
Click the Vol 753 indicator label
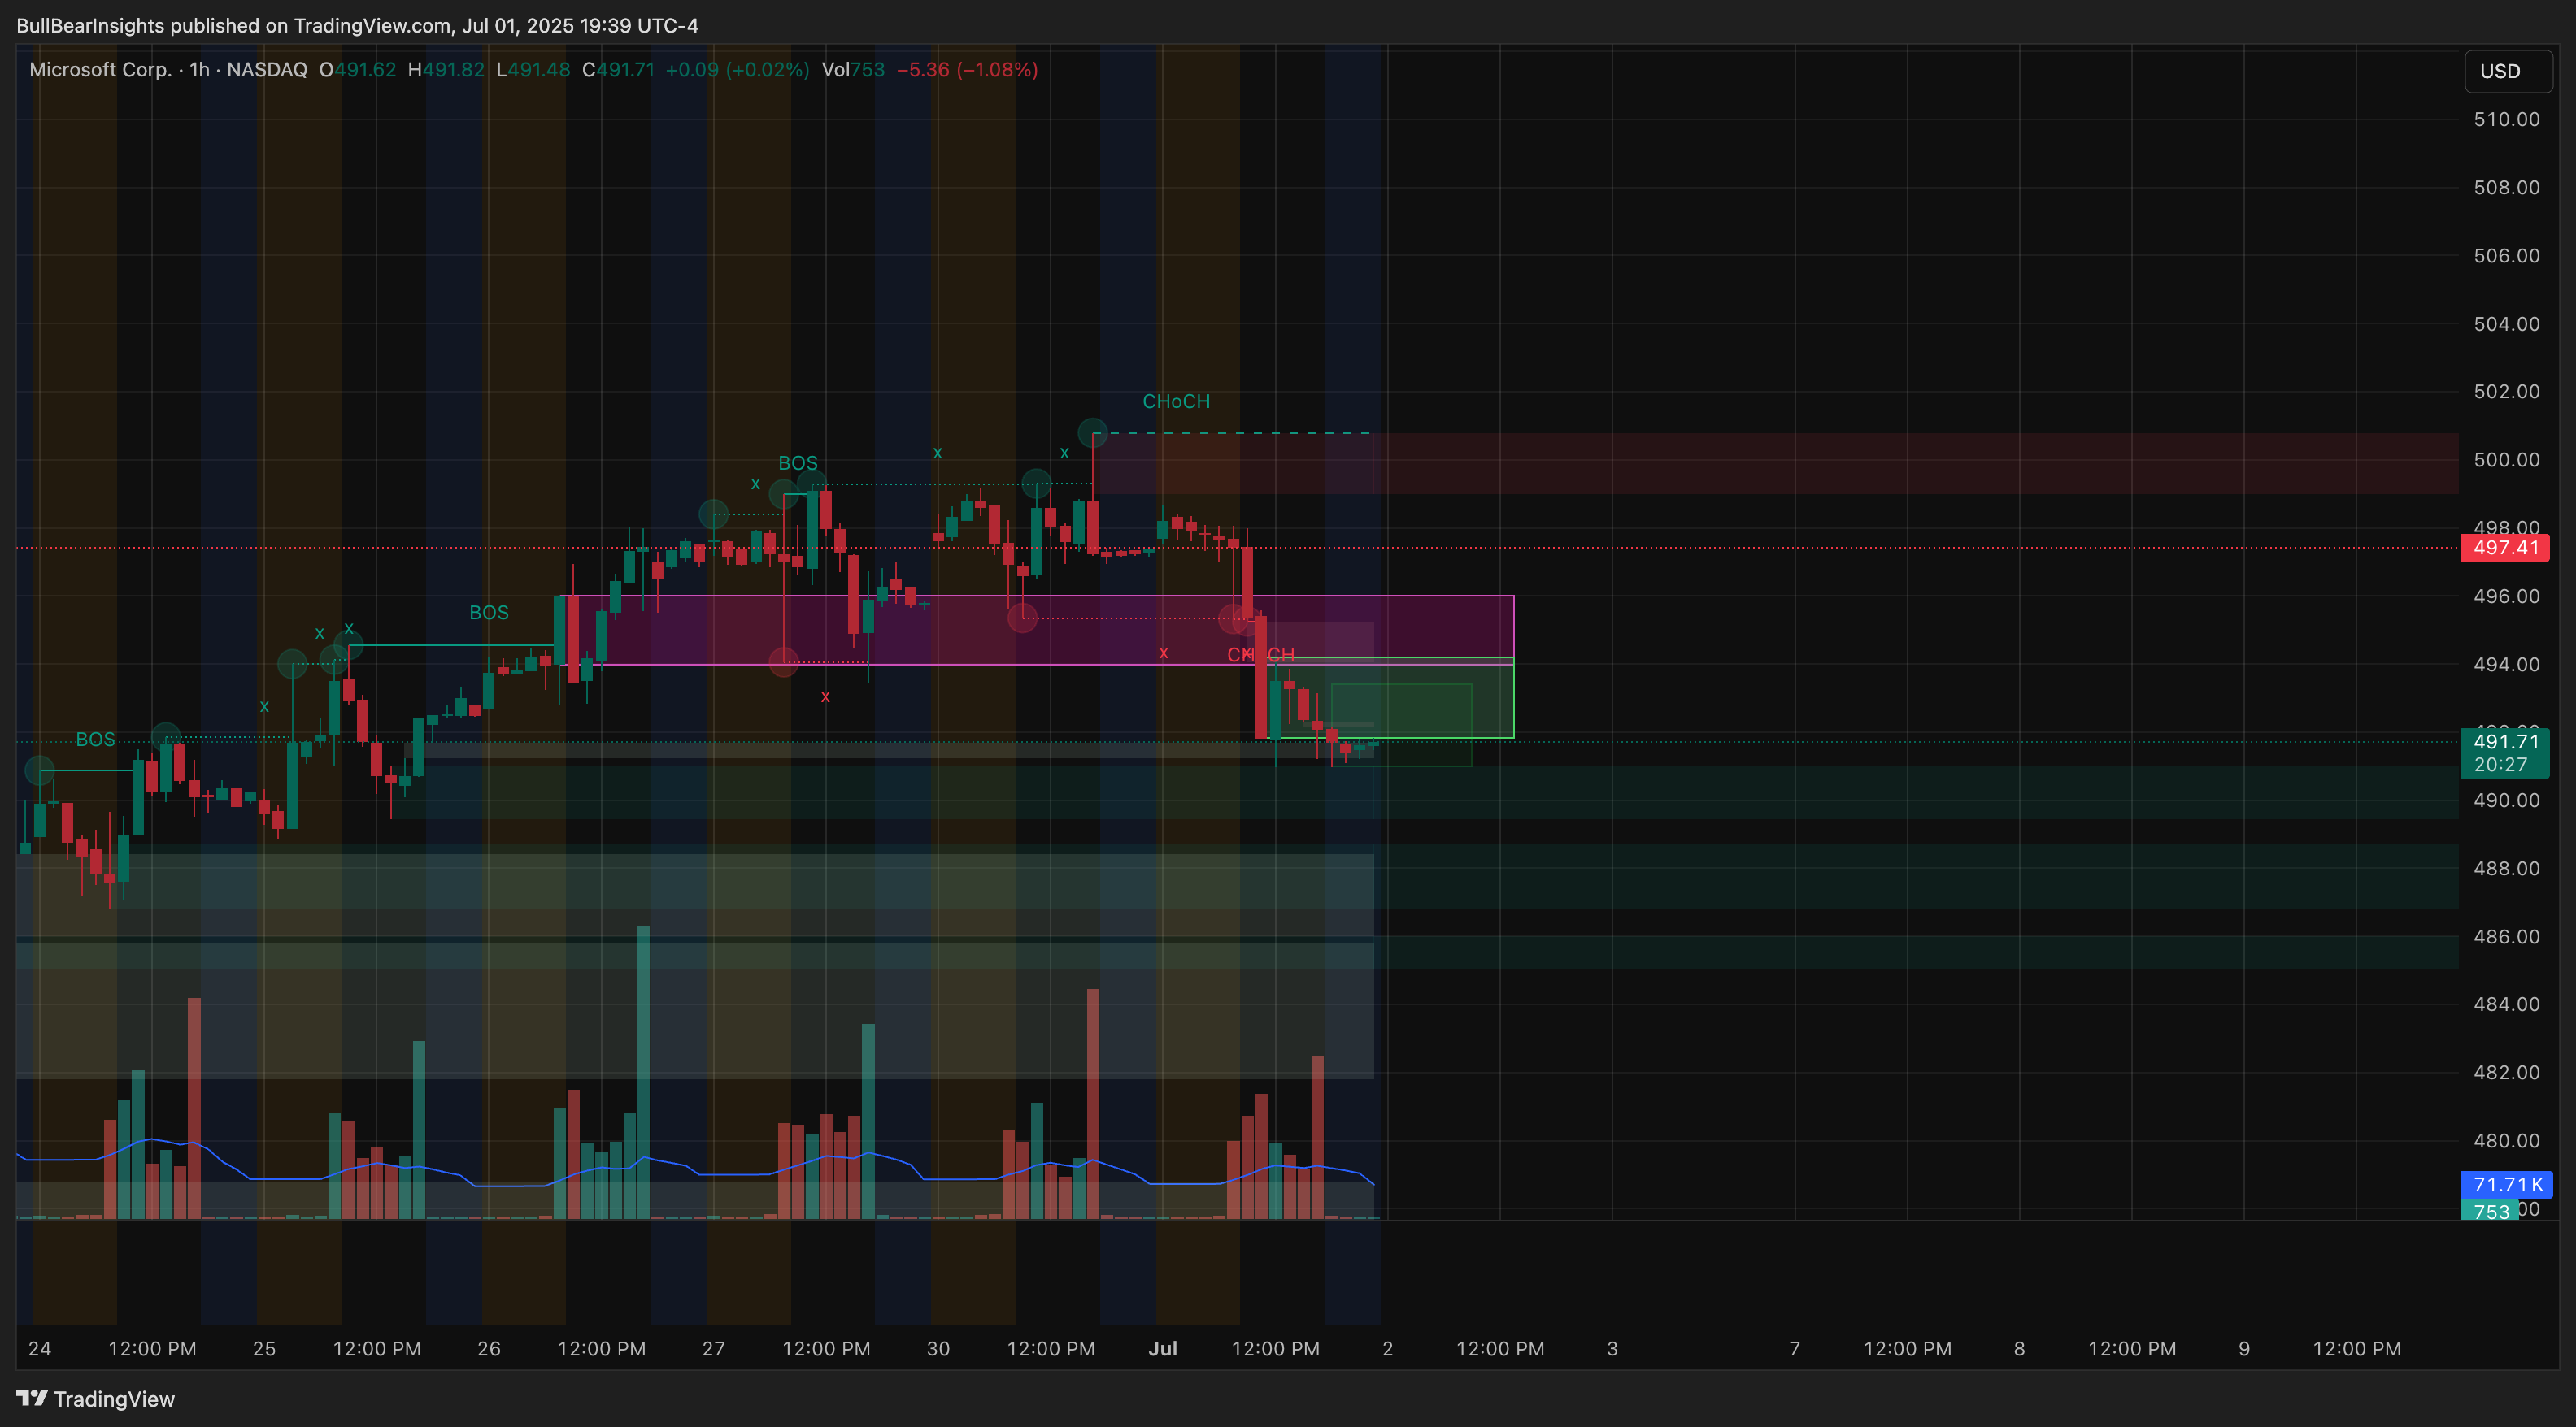[x=853, y=70]
